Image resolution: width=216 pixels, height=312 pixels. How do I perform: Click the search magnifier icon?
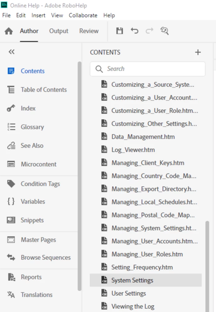[99, 69]
